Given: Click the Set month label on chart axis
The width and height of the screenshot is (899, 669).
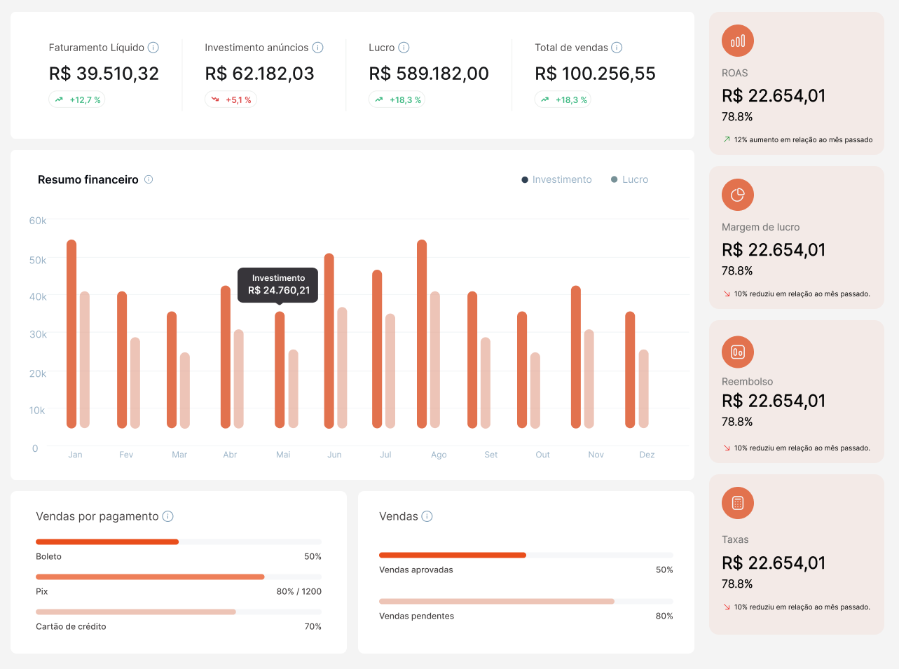Looking at the screenshot, I should 490,455.
